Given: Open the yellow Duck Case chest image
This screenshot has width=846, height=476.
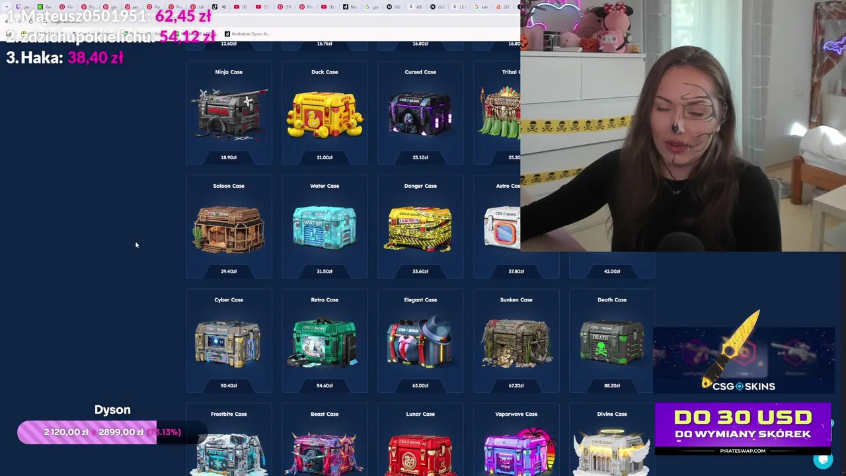Looking at the screenshot, I should coord(325,116).
